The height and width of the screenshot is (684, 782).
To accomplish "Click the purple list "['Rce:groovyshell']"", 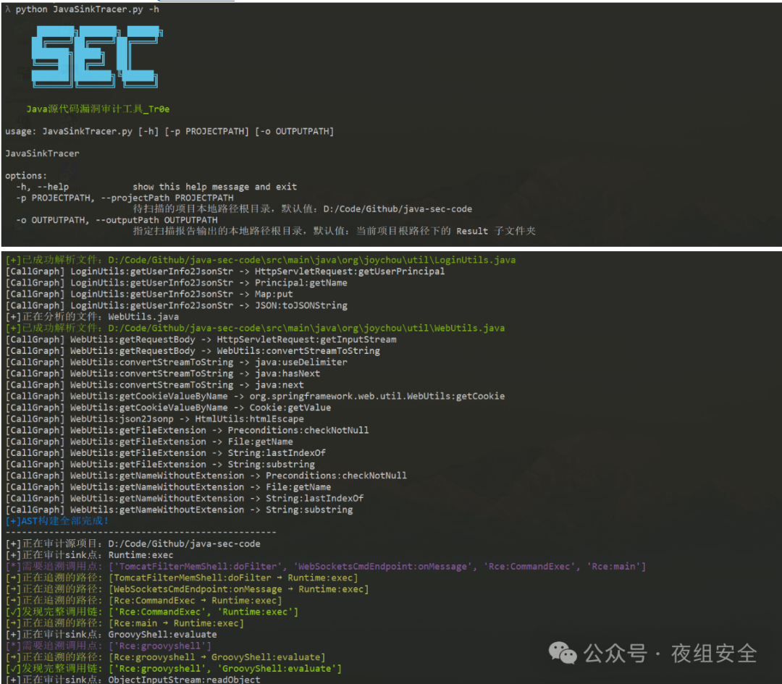I will point(160,646).
